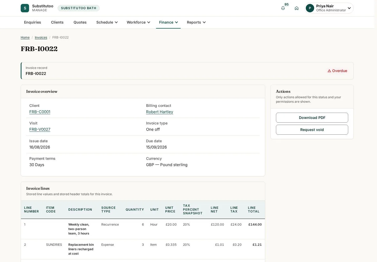Click the Overdue status badge
Screen dimensions: 377x262
tap(337, 71)
